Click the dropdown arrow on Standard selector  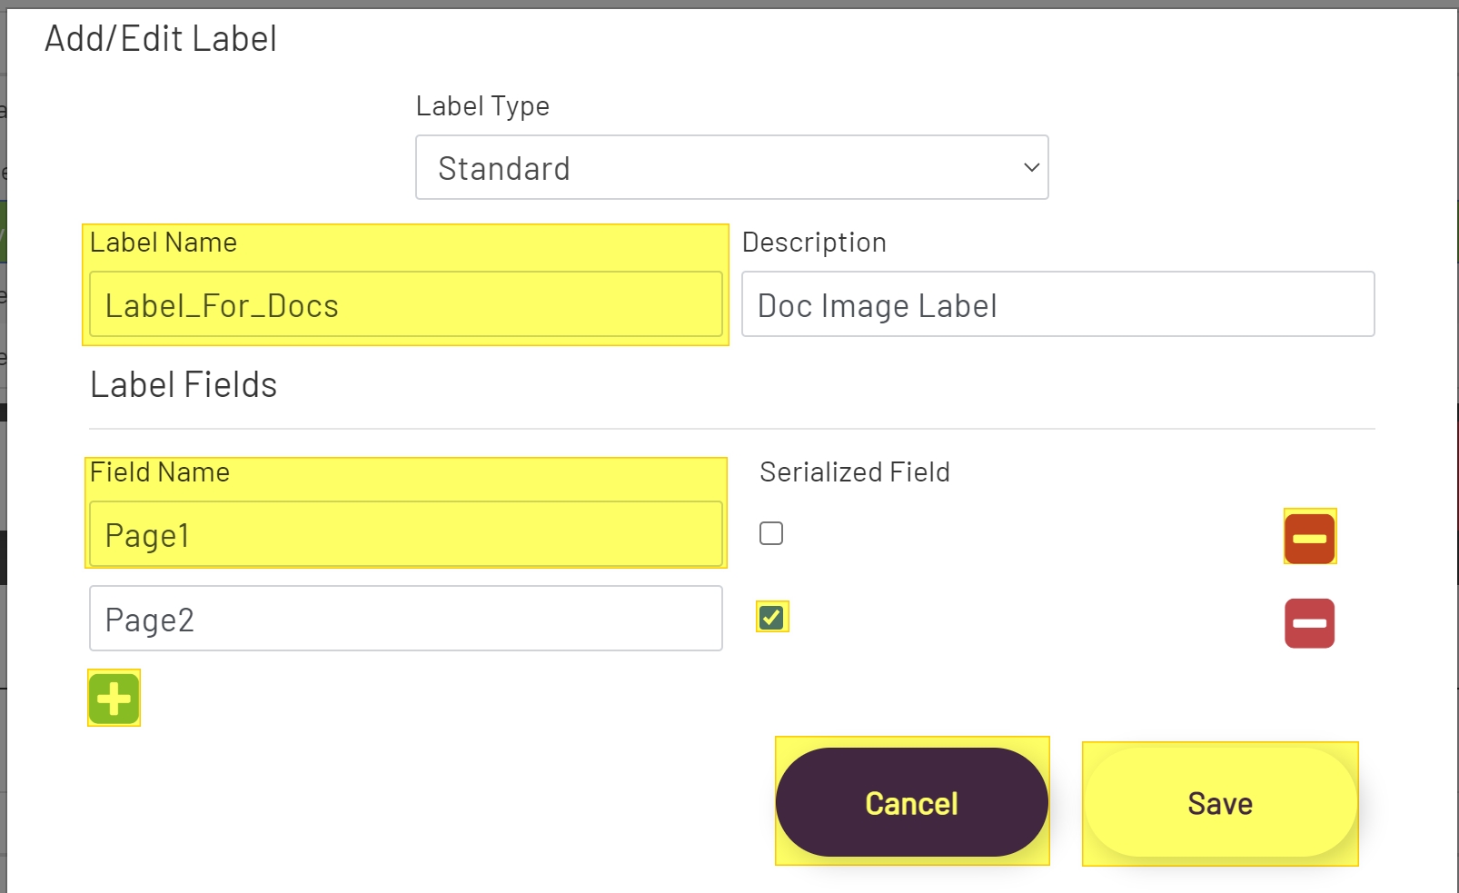[x=1030, y=167]
